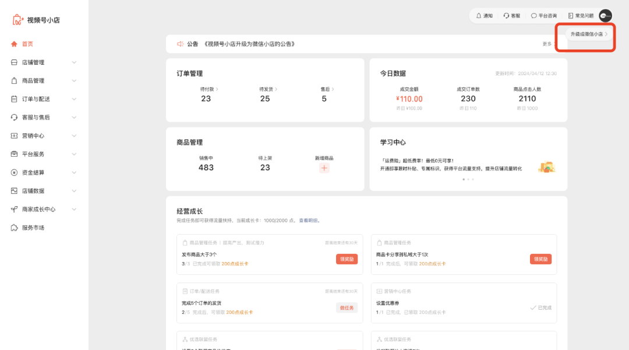Click a carousel dot under 学习中心

[464, 180]
